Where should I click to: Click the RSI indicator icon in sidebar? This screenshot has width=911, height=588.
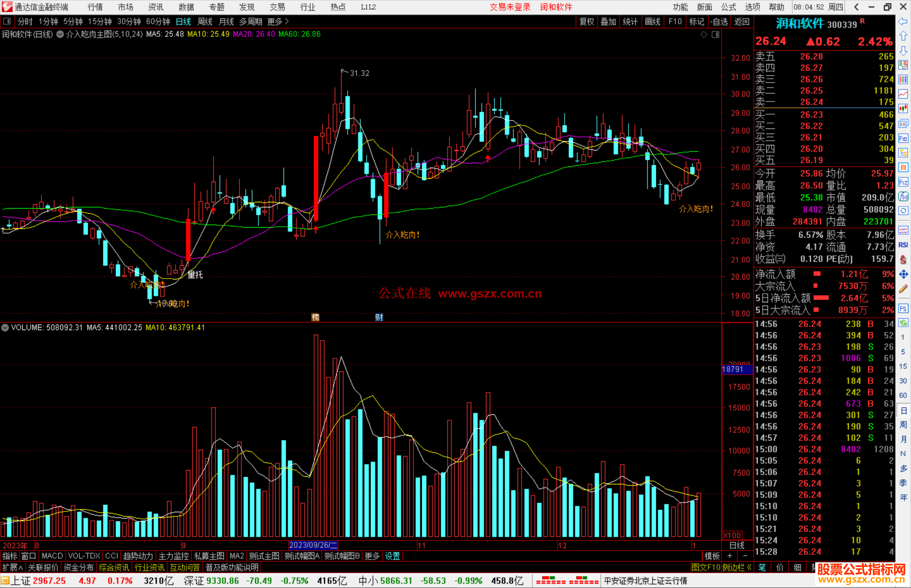(x=903, y=245)
